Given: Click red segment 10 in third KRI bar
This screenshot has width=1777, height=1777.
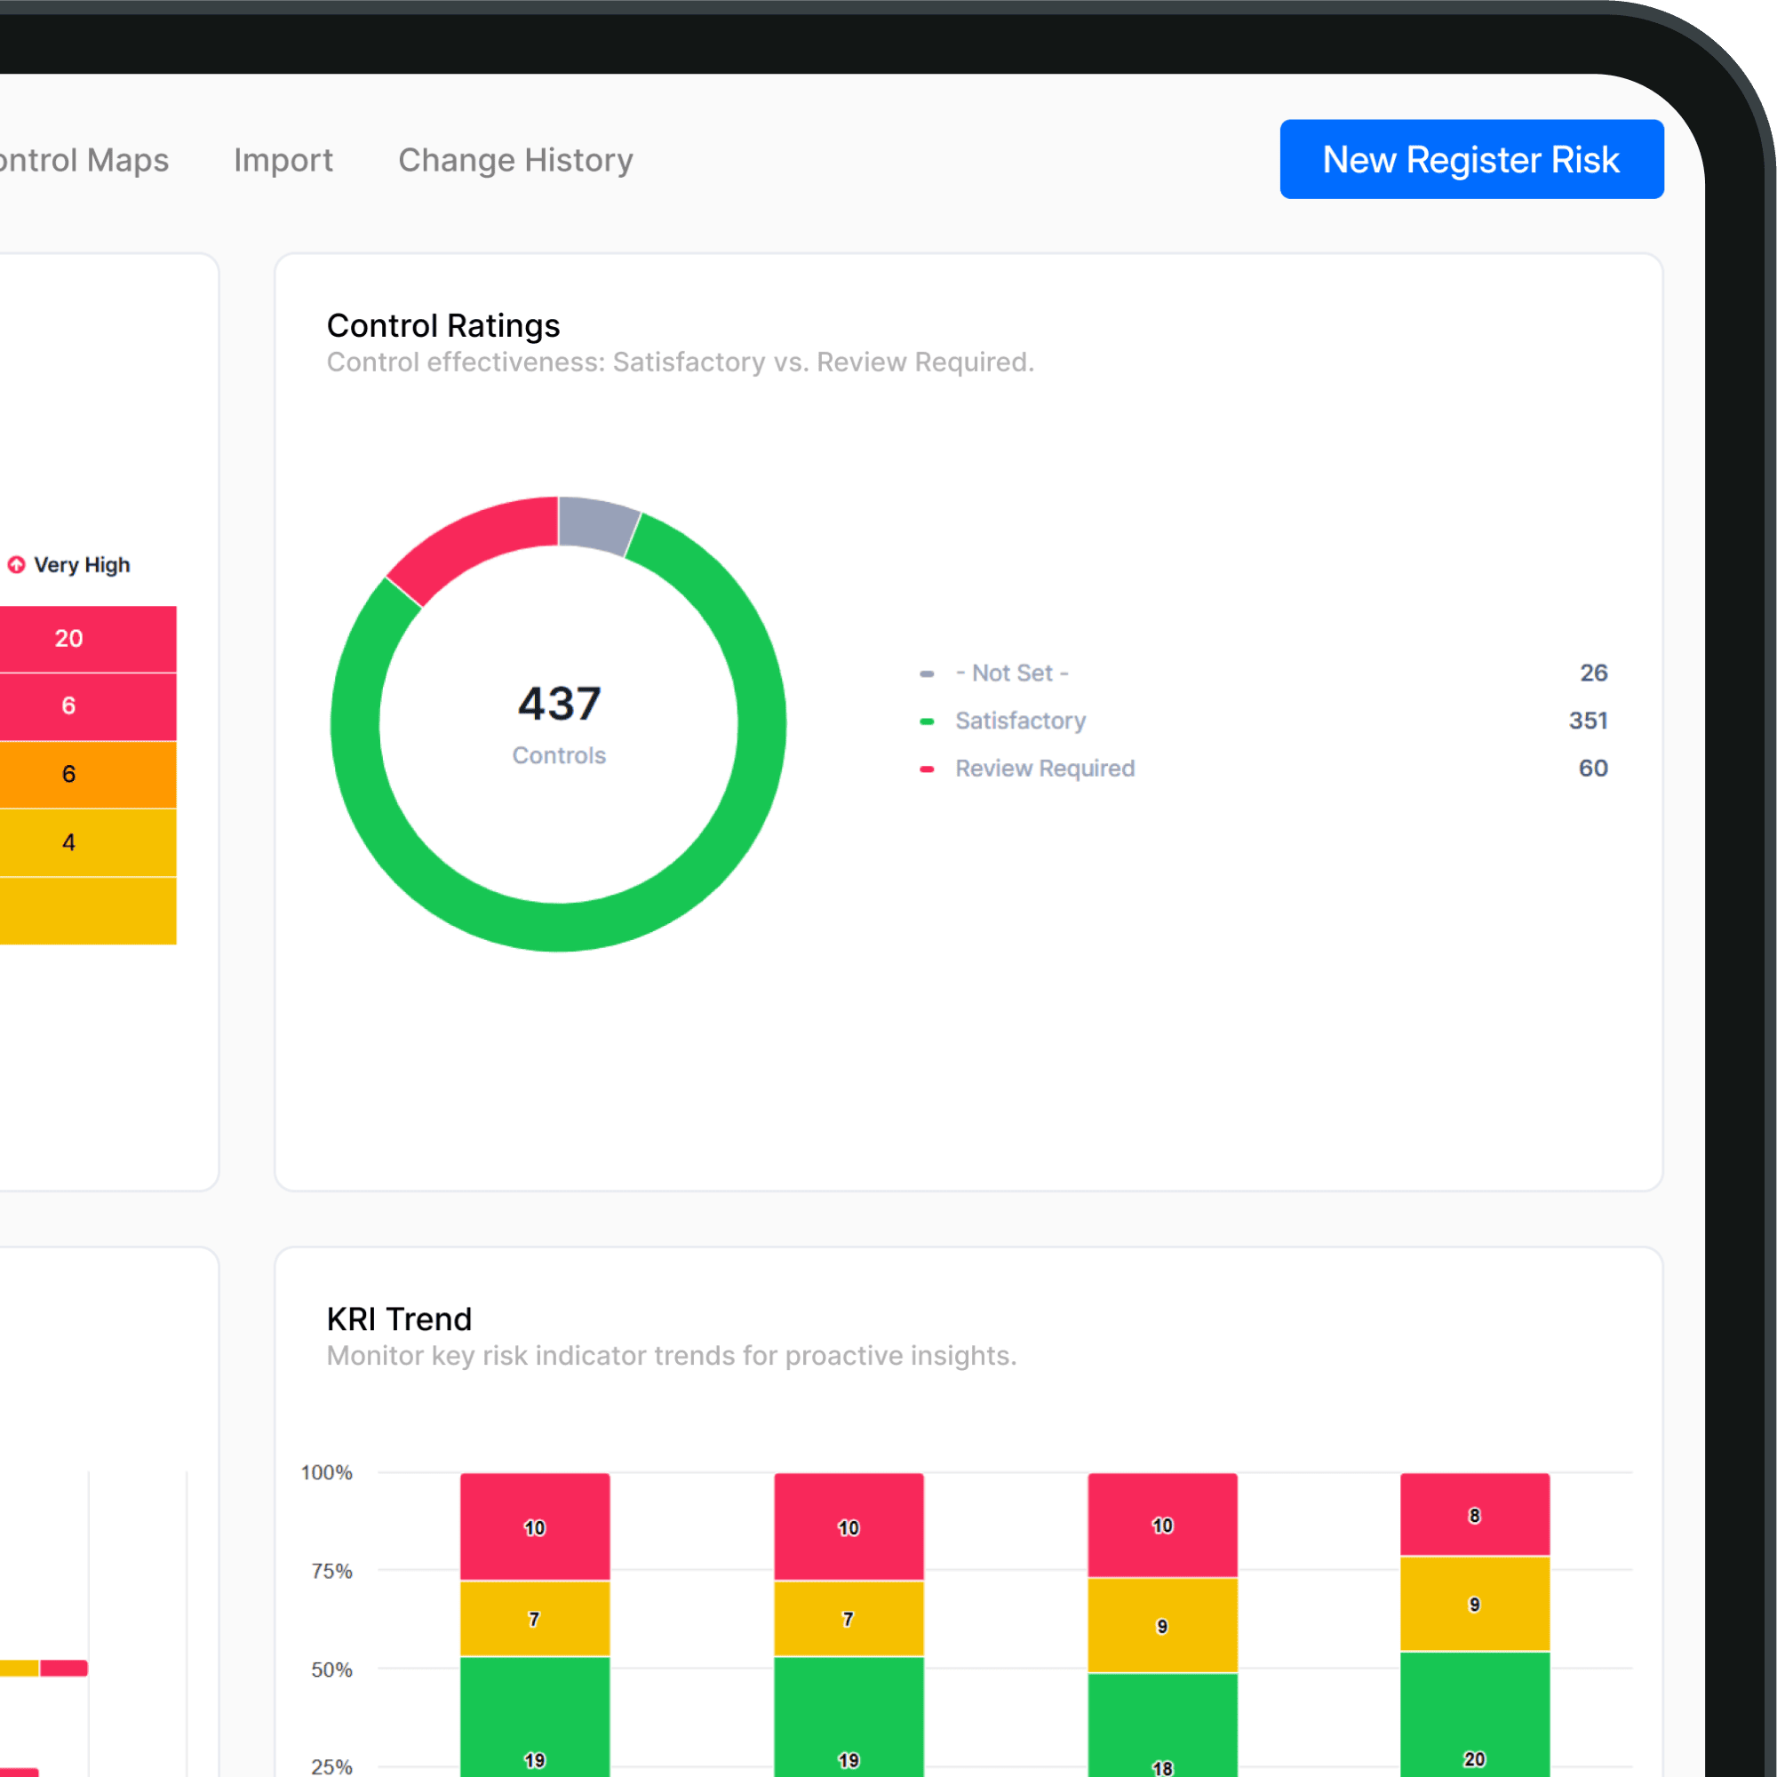Looking at the screenshot, I should point(1162,1525).
